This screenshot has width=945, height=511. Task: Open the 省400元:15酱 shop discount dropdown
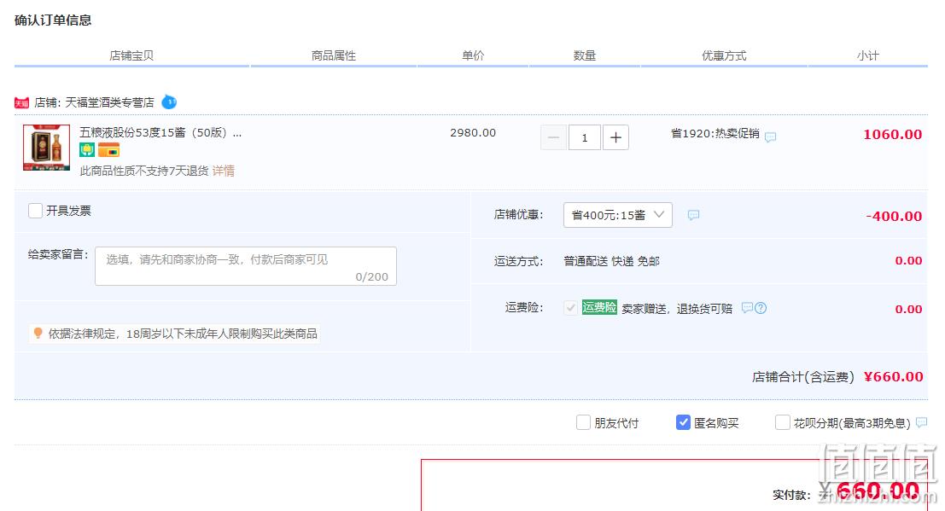coord(618,215)
